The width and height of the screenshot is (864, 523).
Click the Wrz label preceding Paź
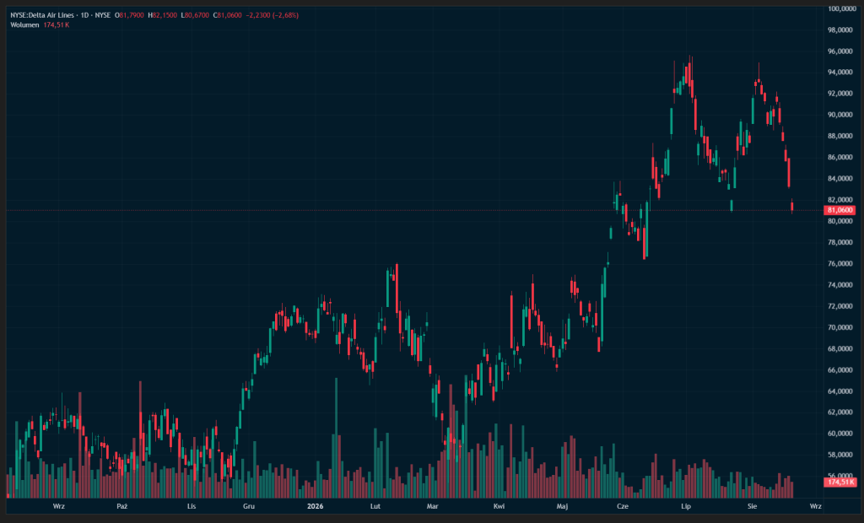click(x=59, y=506)
